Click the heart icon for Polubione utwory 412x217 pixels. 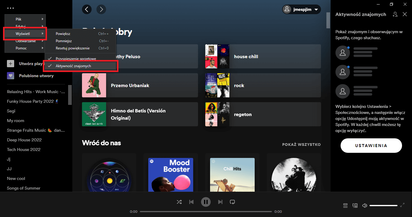pyautogui.click(x=11, y=76)
